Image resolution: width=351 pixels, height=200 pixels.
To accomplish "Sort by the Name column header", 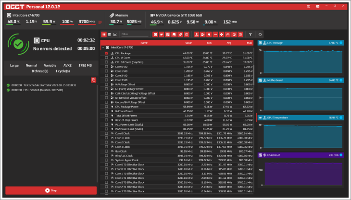I will pyautogui.click(x=144, y=43).
